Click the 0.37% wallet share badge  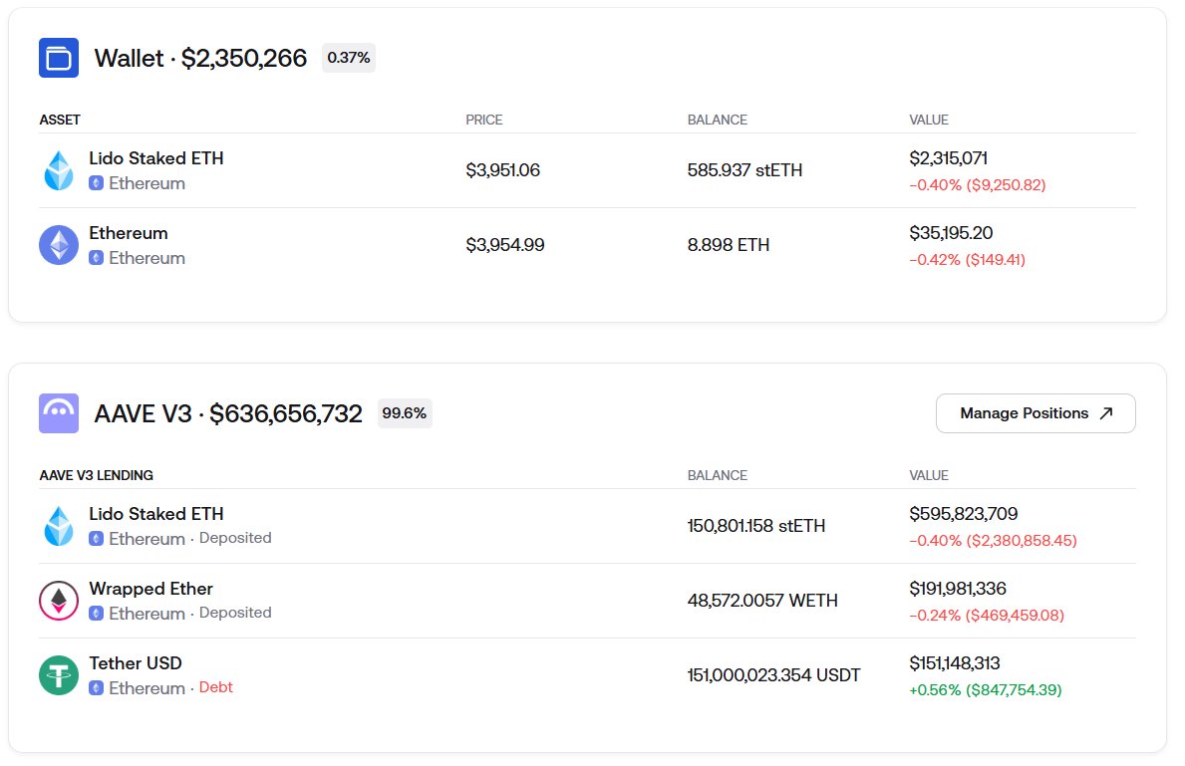(x=349, y=58)
